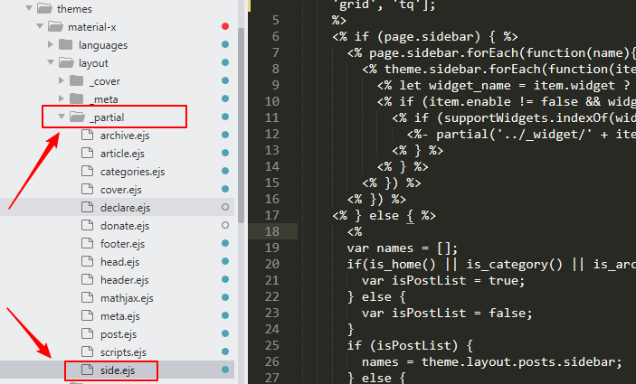Click untracked circle marker beside declare.ejs

point(225,207)
